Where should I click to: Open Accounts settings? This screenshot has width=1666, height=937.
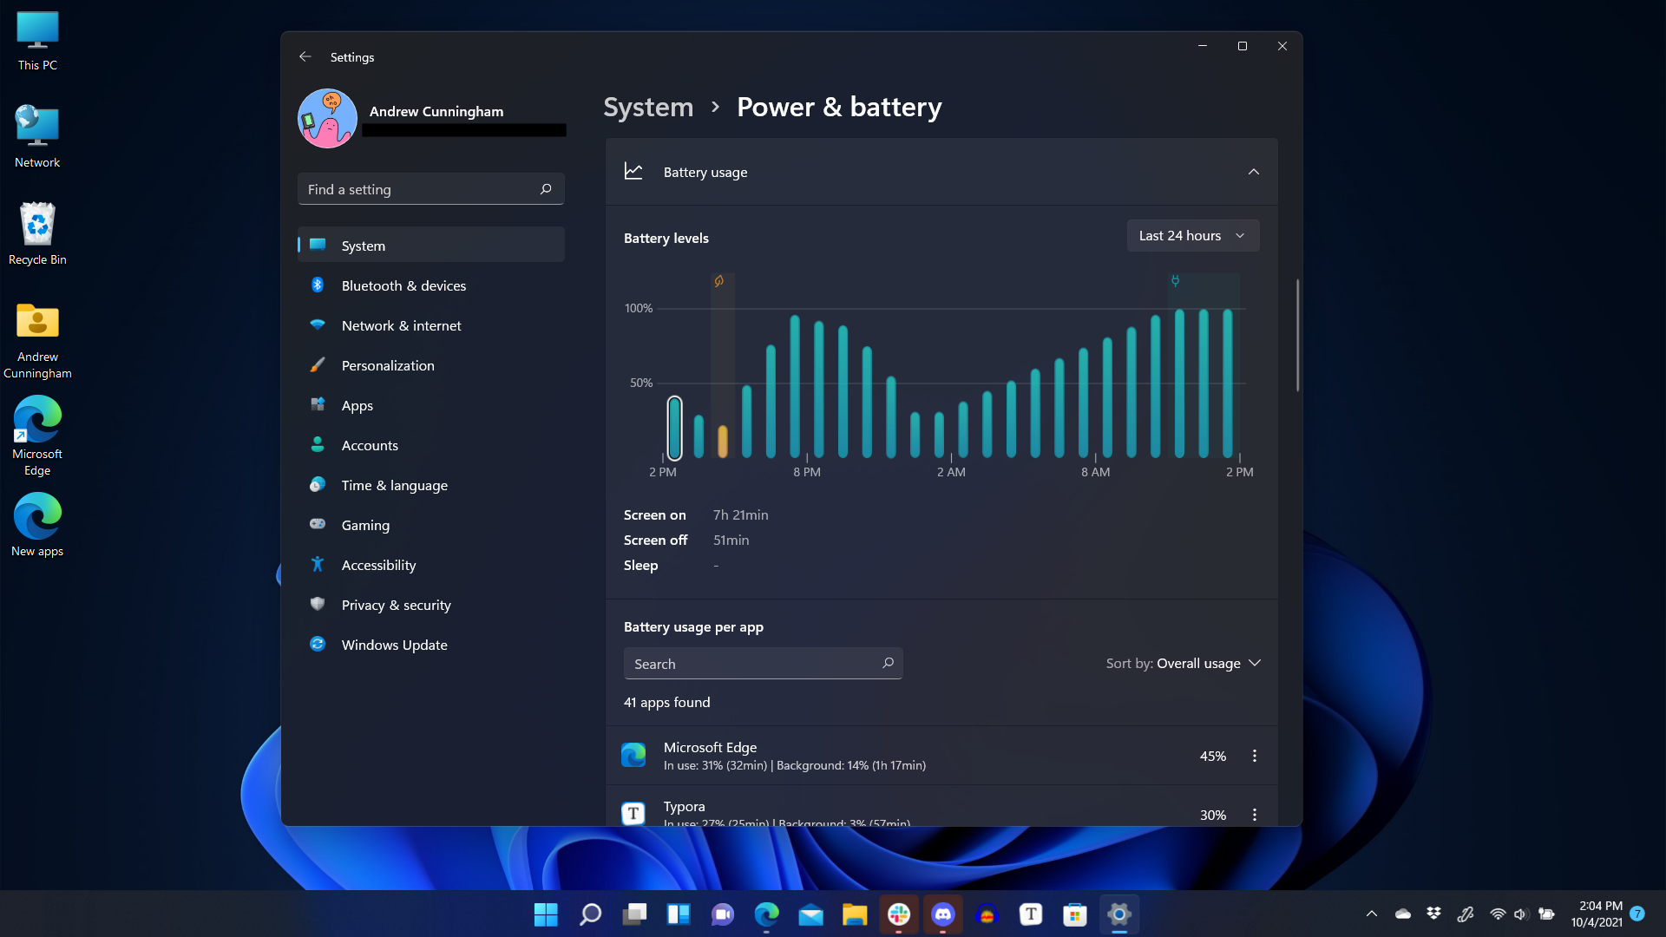tap(431, 445)
